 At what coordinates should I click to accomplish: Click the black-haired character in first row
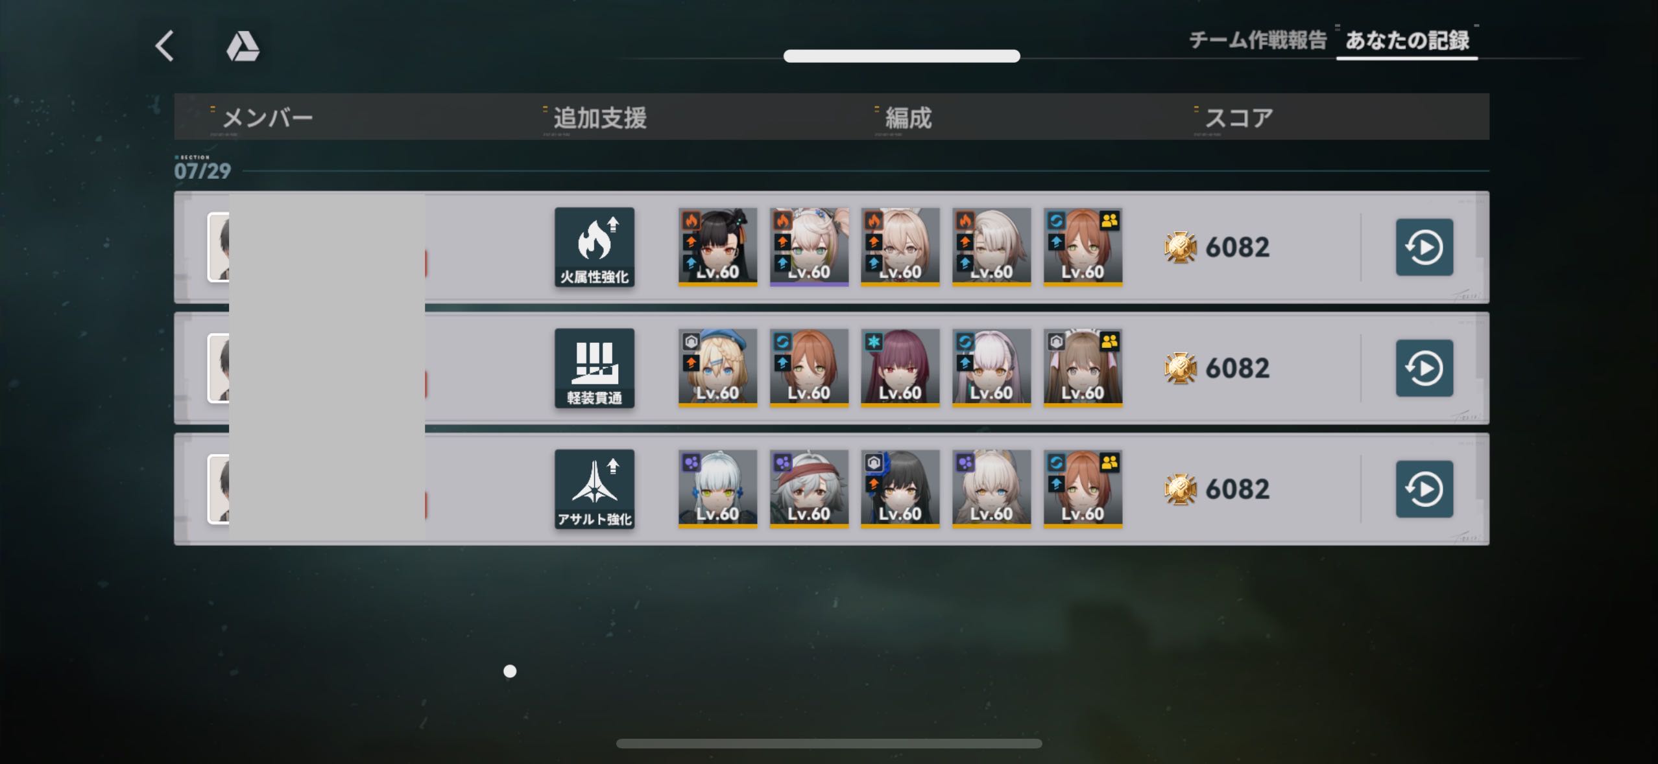[717, 246]
